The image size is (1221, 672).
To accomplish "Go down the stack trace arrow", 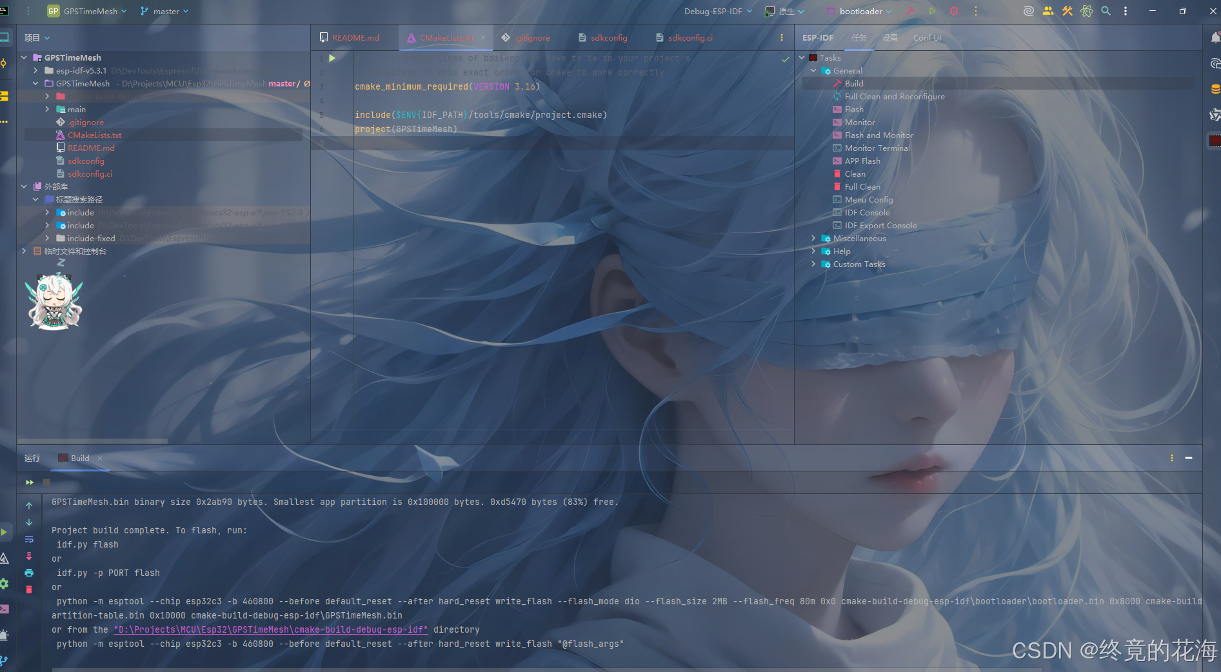I will point(29,522).
